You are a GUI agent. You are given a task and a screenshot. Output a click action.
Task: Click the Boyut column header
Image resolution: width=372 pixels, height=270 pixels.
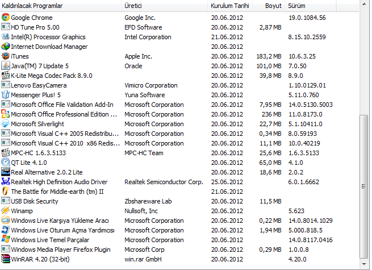pos(273,6)
